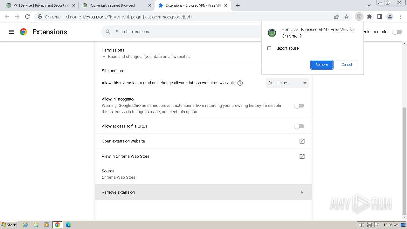
Task: Click the page vertical scrollbar thumb
Action: (404, 161)
